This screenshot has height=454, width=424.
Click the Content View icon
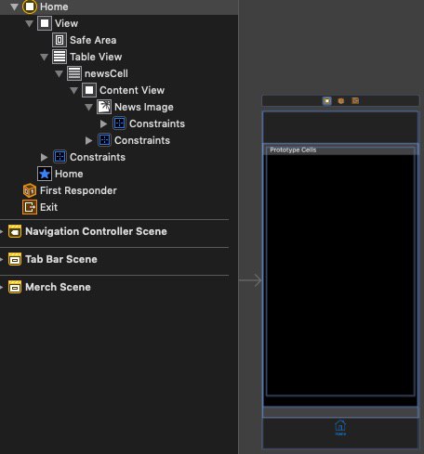[89, 90]
